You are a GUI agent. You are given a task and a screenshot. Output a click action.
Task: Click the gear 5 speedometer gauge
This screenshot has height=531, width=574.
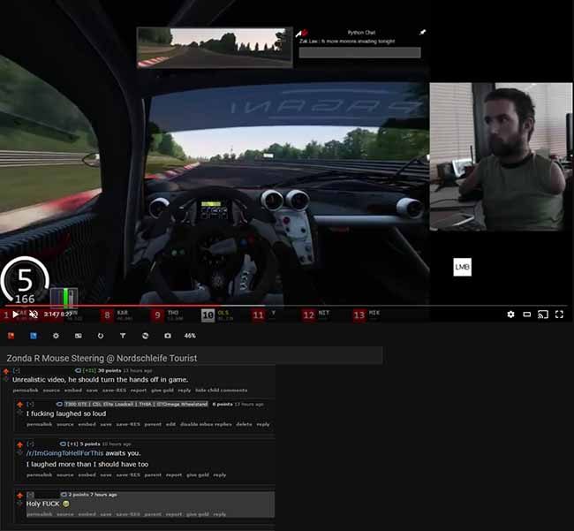pos(25,280)
